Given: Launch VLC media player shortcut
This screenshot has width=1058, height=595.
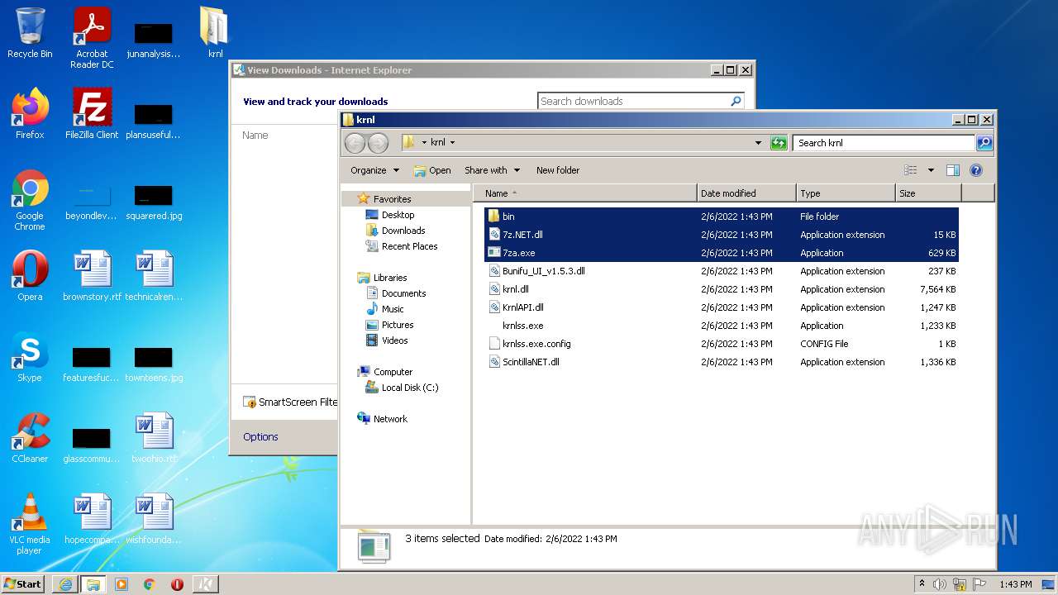Looking at the screenshot, I should click(x=30, y=524).
